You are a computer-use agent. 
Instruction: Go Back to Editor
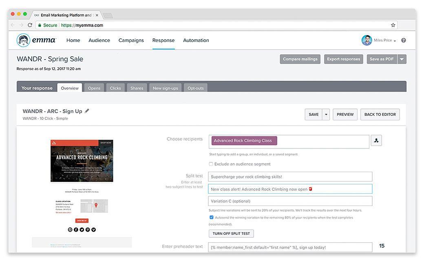point(380,114)
